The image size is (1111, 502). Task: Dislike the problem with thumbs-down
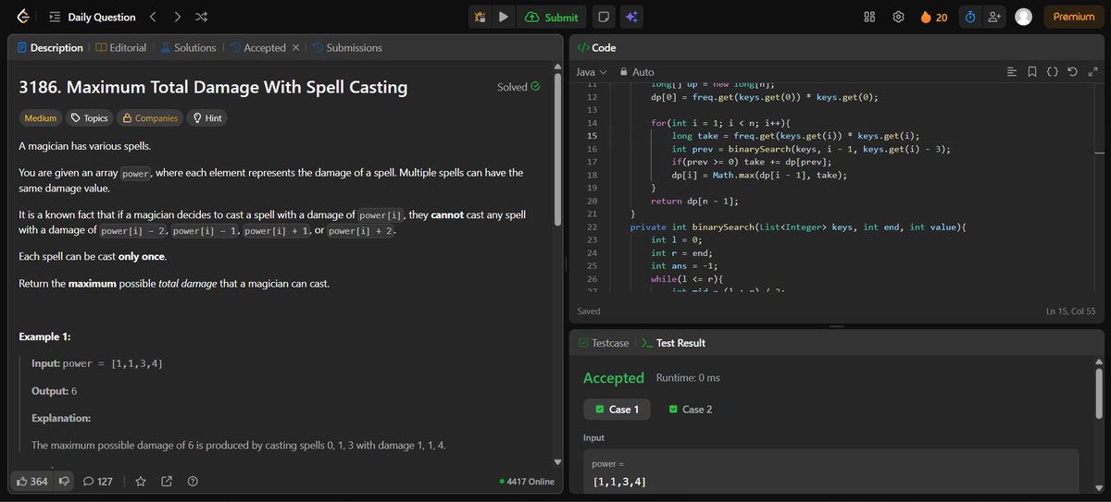(64, 481)
